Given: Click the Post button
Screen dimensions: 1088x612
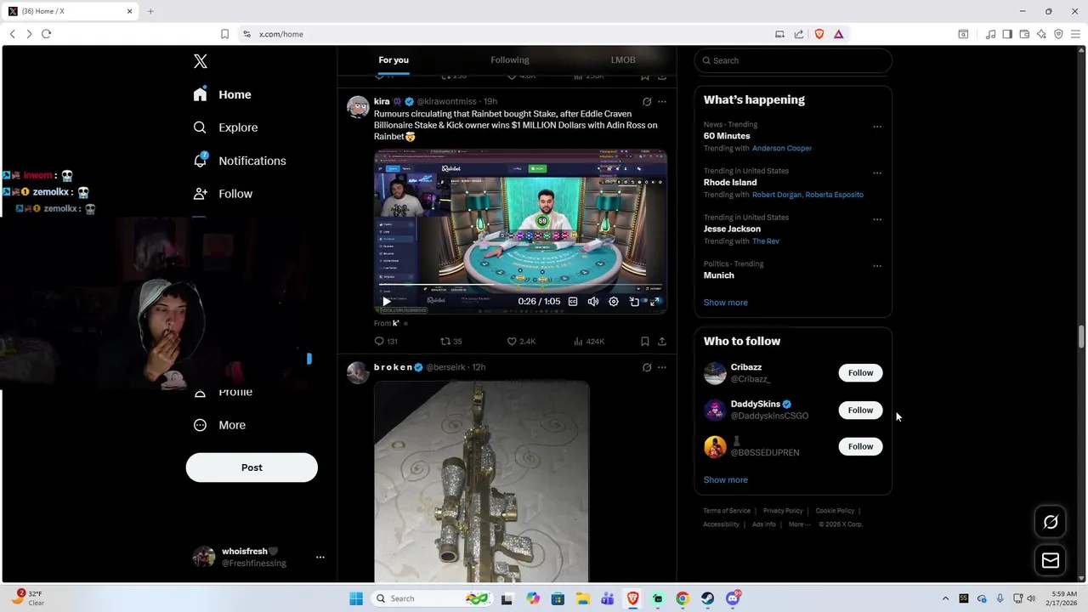Looking at the screenshot, I should (x=252, y=467).
